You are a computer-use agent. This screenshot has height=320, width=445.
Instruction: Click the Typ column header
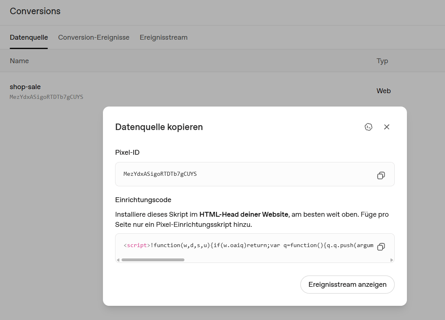click(x=382, y=61)
